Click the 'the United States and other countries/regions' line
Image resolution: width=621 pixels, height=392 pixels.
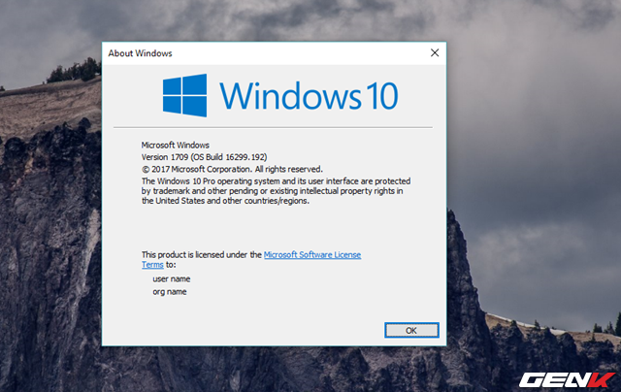pos(225,201)
